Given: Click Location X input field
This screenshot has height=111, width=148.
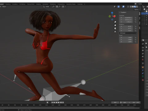Looking at the screenshot, I should [x=126, y=18].
